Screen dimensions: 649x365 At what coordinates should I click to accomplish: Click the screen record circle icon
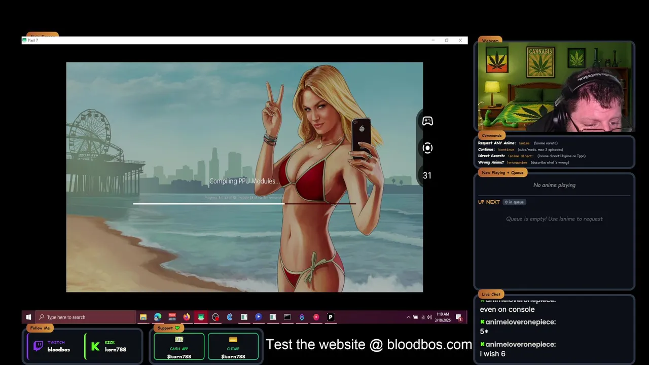pyautogui.click(x=427, y=148)
